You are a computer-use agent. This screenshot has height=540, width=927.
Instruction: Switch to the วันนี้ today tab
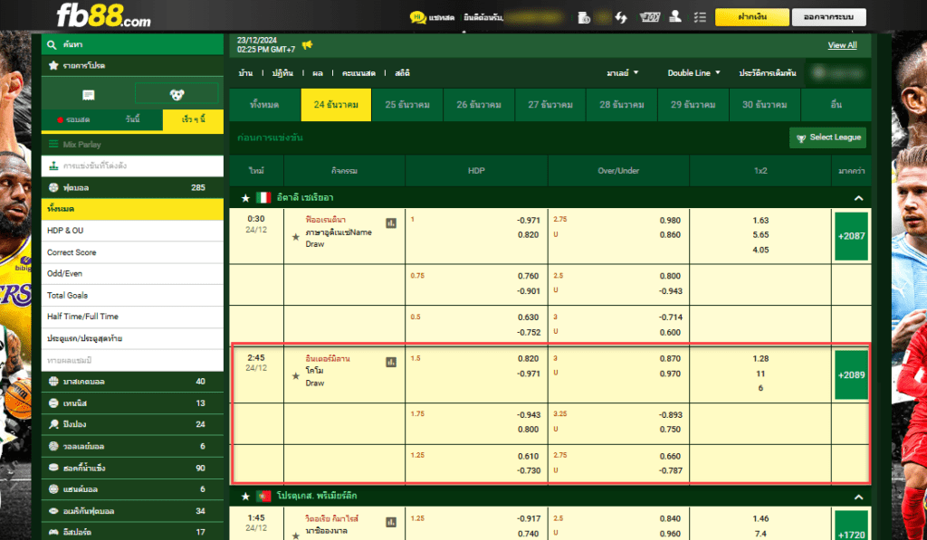(x=132, y=119)
